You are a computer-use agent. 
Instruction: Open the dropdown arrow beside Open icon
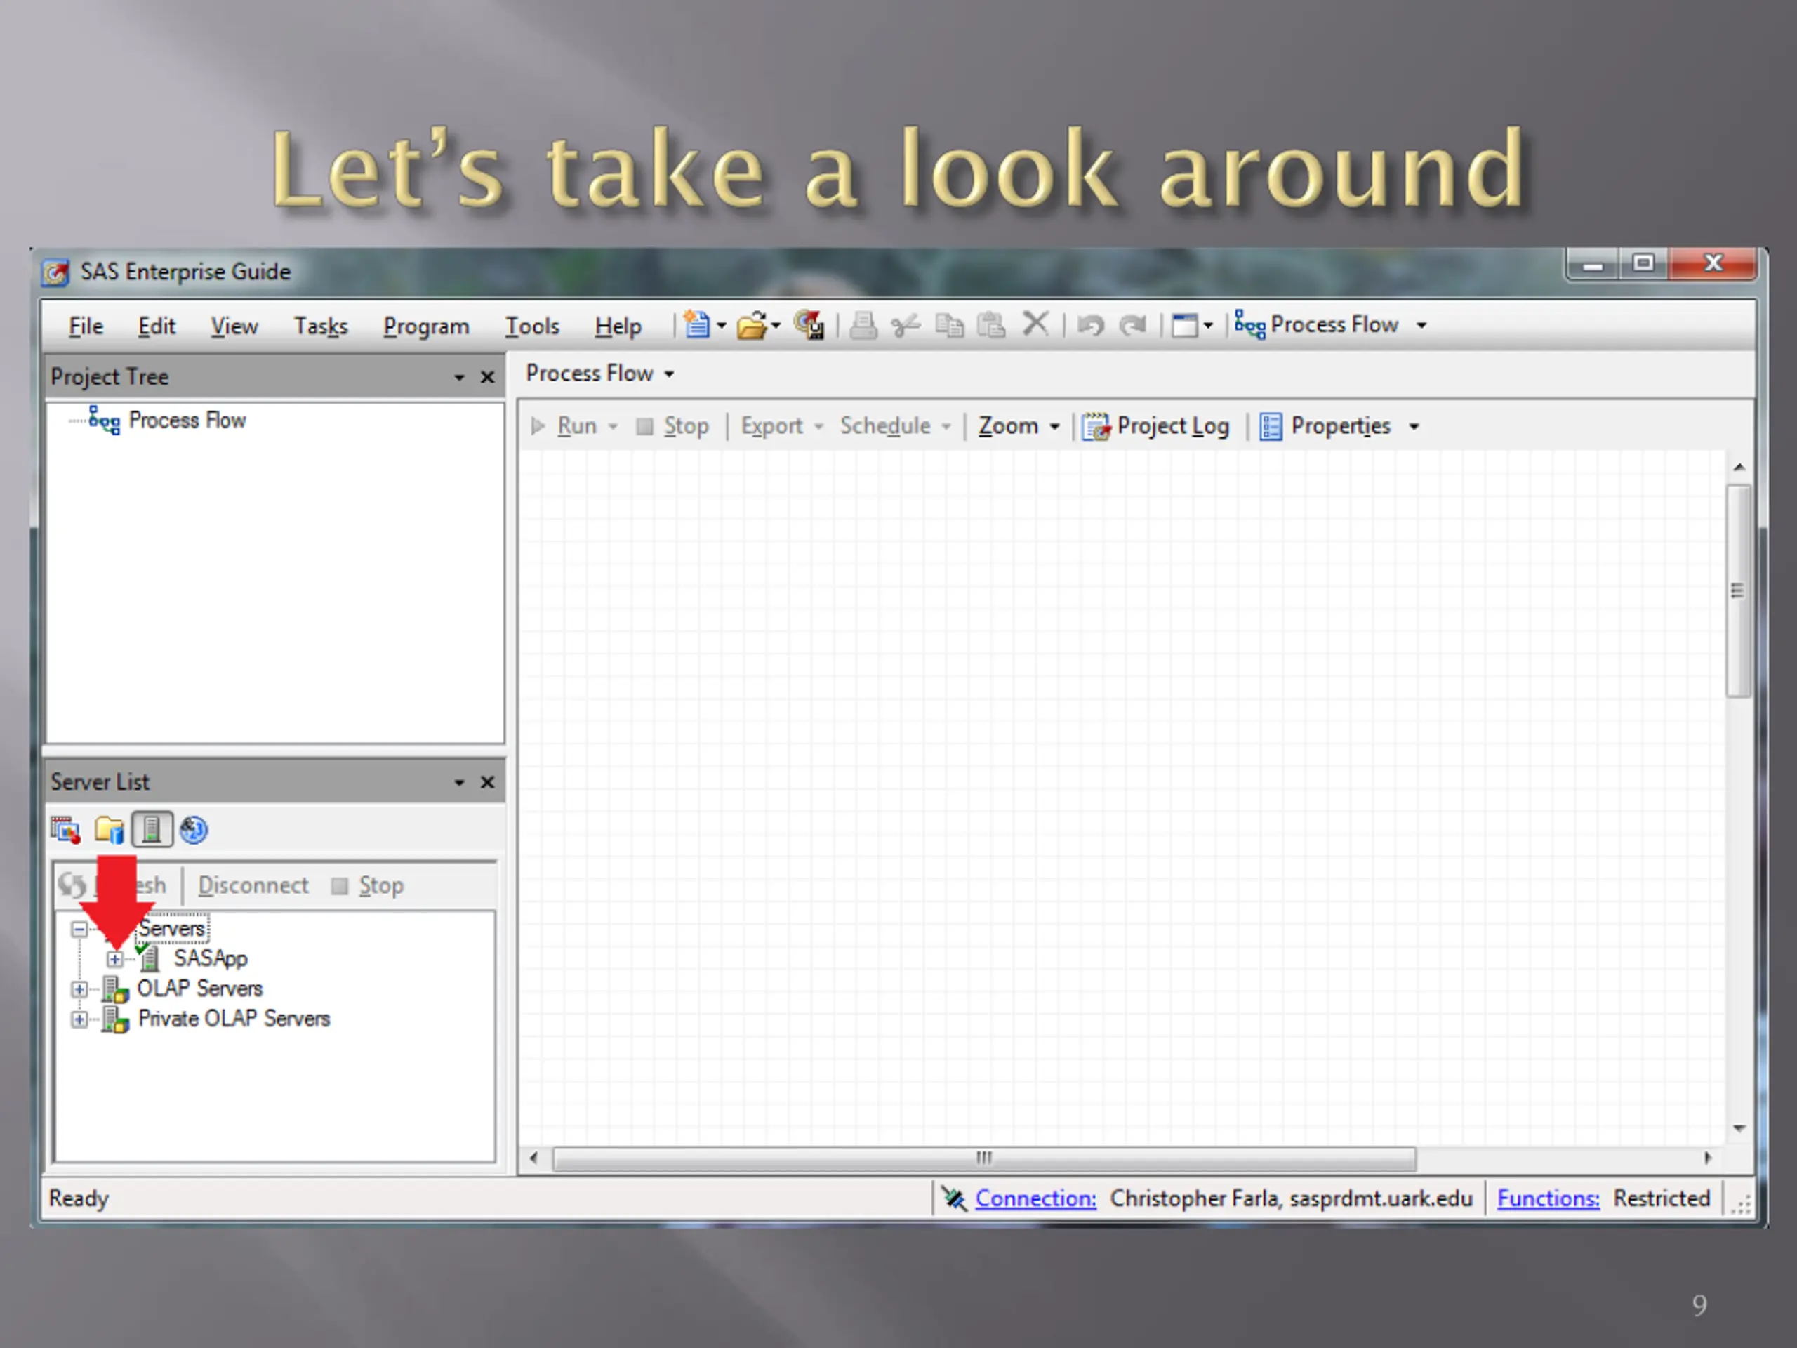click(776, 326)
